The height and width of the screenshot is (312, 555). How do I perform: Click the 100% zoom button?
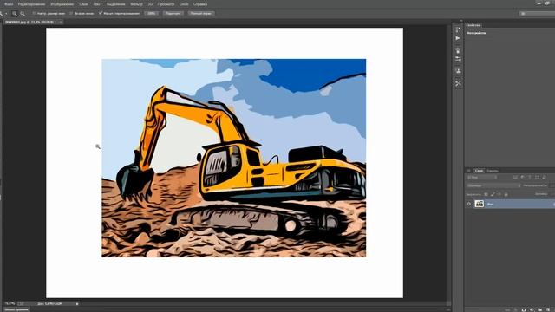[x=151, y=14]
